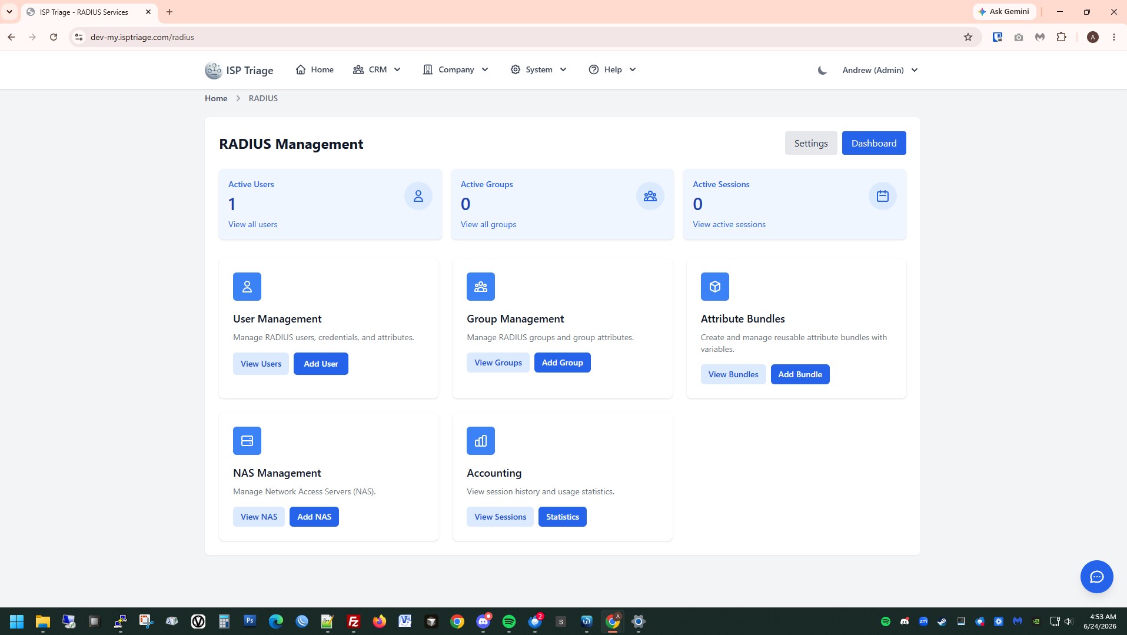Click the Active Groups people icon
The width and height of the screenshot is (1127, 635).
point(650,196)
